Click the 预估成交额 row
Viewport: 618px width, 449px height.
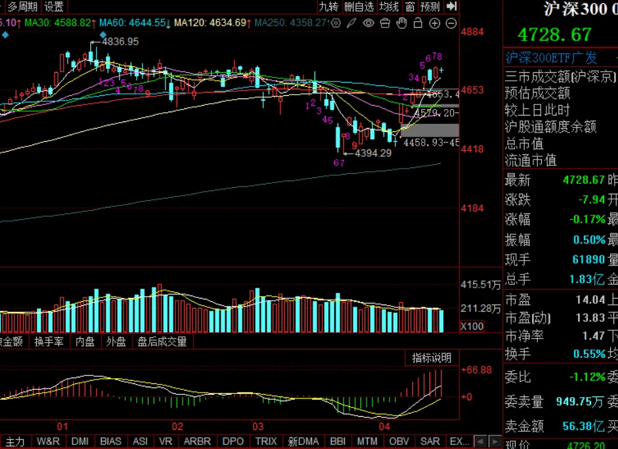point(538,93)
